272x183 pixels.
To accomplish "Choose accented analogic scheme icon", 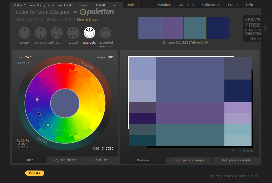I will pos(105,33).
